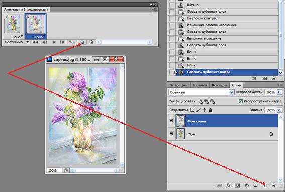Create a new history snapshot
Viewport: 285px width, 192px height.
point(264,78)
